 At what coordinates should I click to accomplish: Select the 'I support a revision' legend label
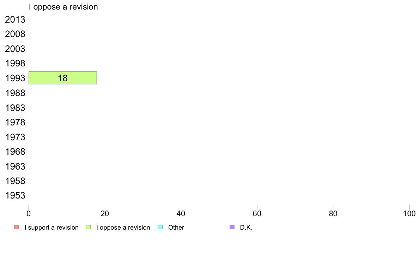pos(51,227)
